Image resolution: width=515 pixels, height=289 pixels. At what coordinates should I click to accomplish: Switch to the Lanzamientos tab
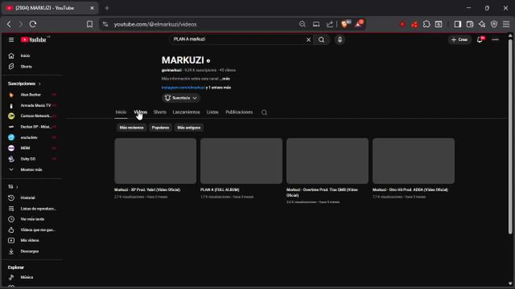coord(186,112)
